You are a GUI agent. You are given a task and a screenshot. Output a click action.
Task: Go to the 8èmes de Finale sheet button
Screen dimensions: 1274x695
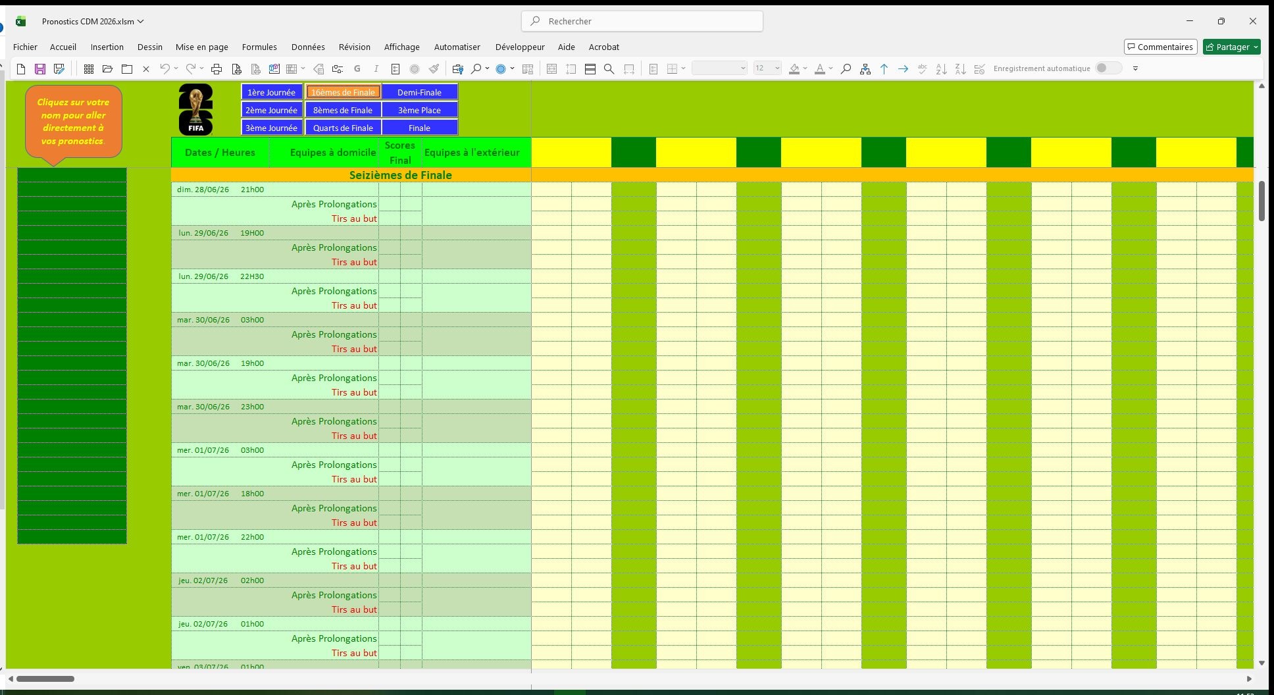(x=342, y=110)
